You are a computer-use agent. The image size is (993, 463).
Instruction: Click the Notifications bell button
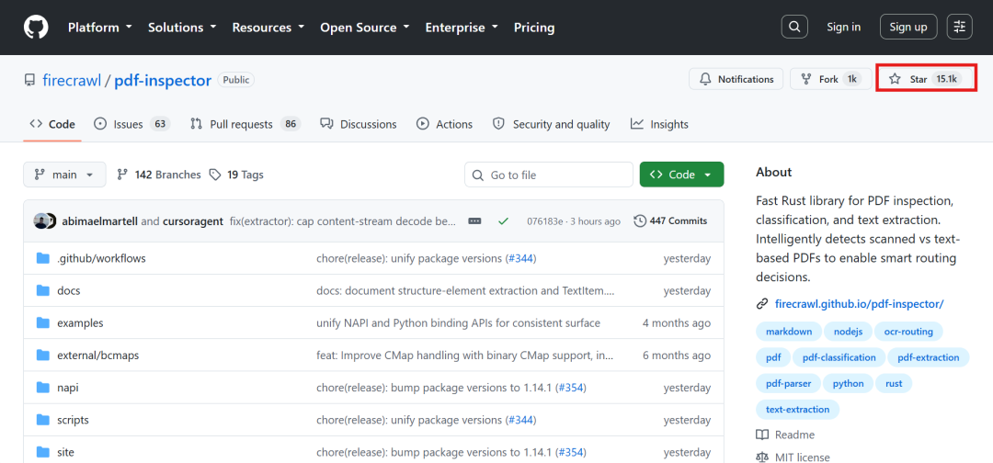coord(736,79)
